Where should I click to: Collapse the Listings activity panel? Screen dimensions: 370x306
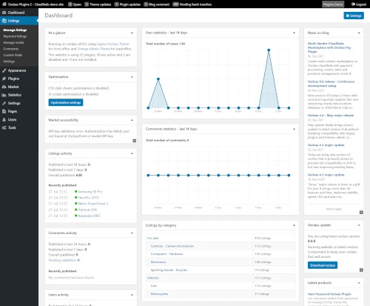tap(132, 153)
